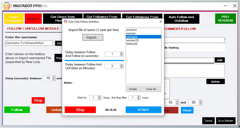Image resolution: width=240 pixels, height=128 pixels.
Task: Increase the right panel value 30
Action: click(x=201, y=101)
